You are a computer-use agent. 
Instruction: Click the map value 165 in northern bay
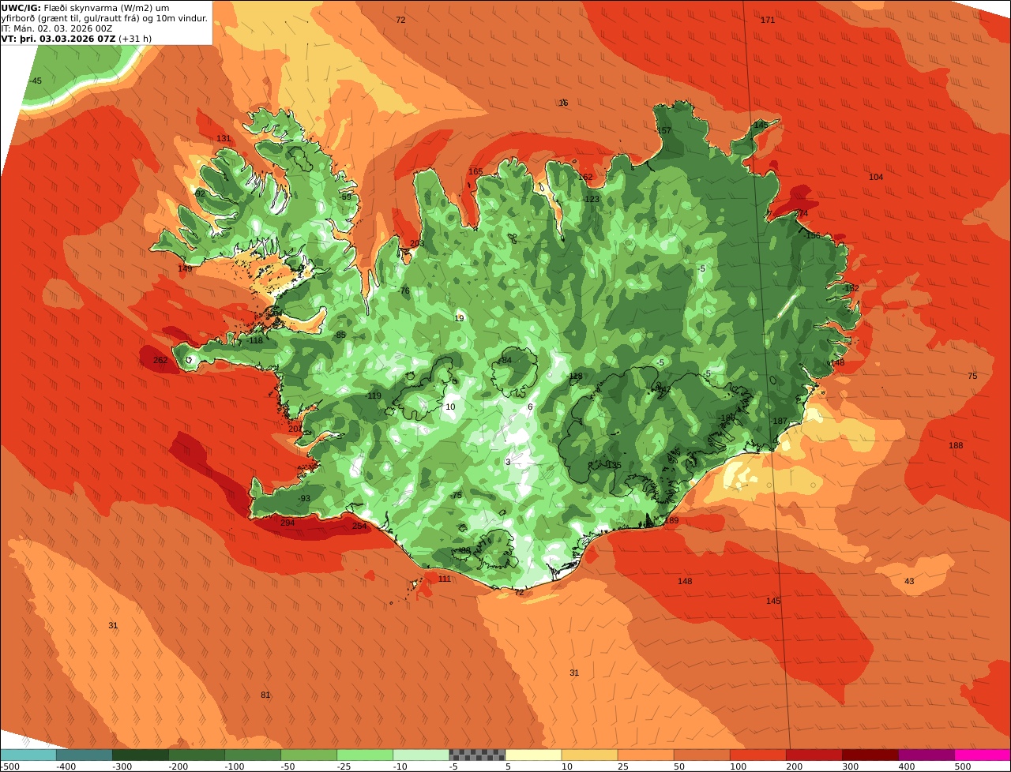coord(475,171)
